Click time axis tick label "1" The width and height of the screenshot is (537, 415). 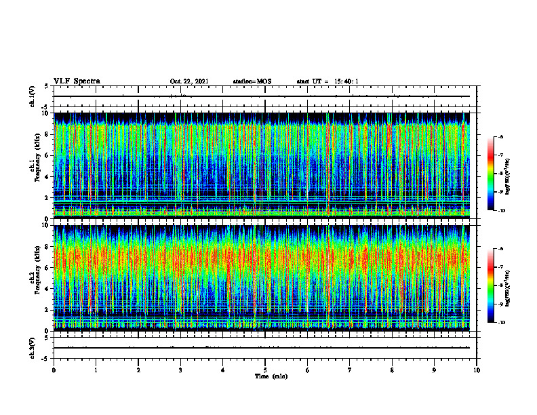tap(96, 370)
